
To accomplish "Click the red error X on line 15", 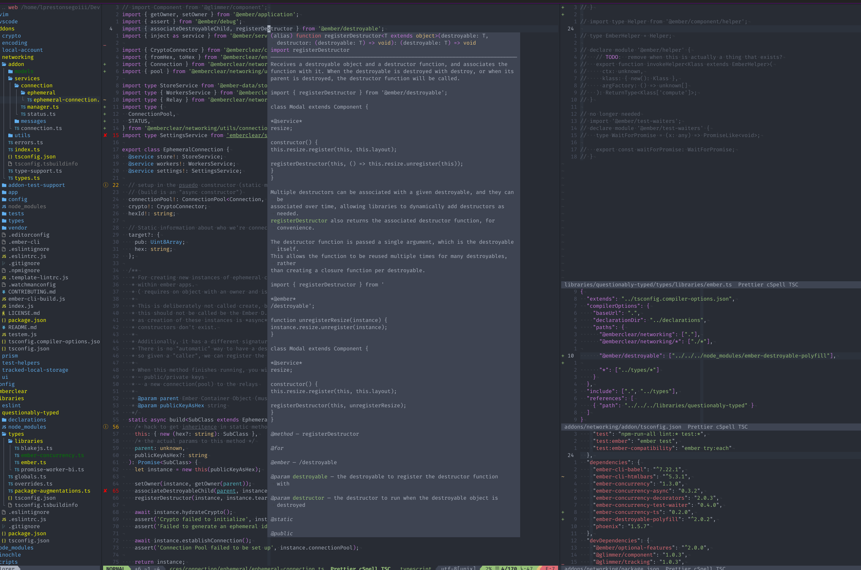I will click(105, 135).
